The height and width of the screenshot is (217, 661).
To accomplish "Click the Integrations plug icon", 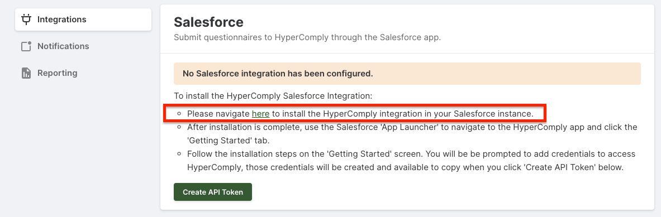I will (26, 20).
